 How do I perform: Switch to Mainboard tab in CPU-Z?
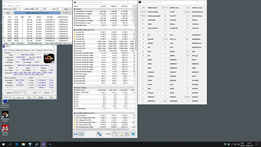[x=19, y=50]
